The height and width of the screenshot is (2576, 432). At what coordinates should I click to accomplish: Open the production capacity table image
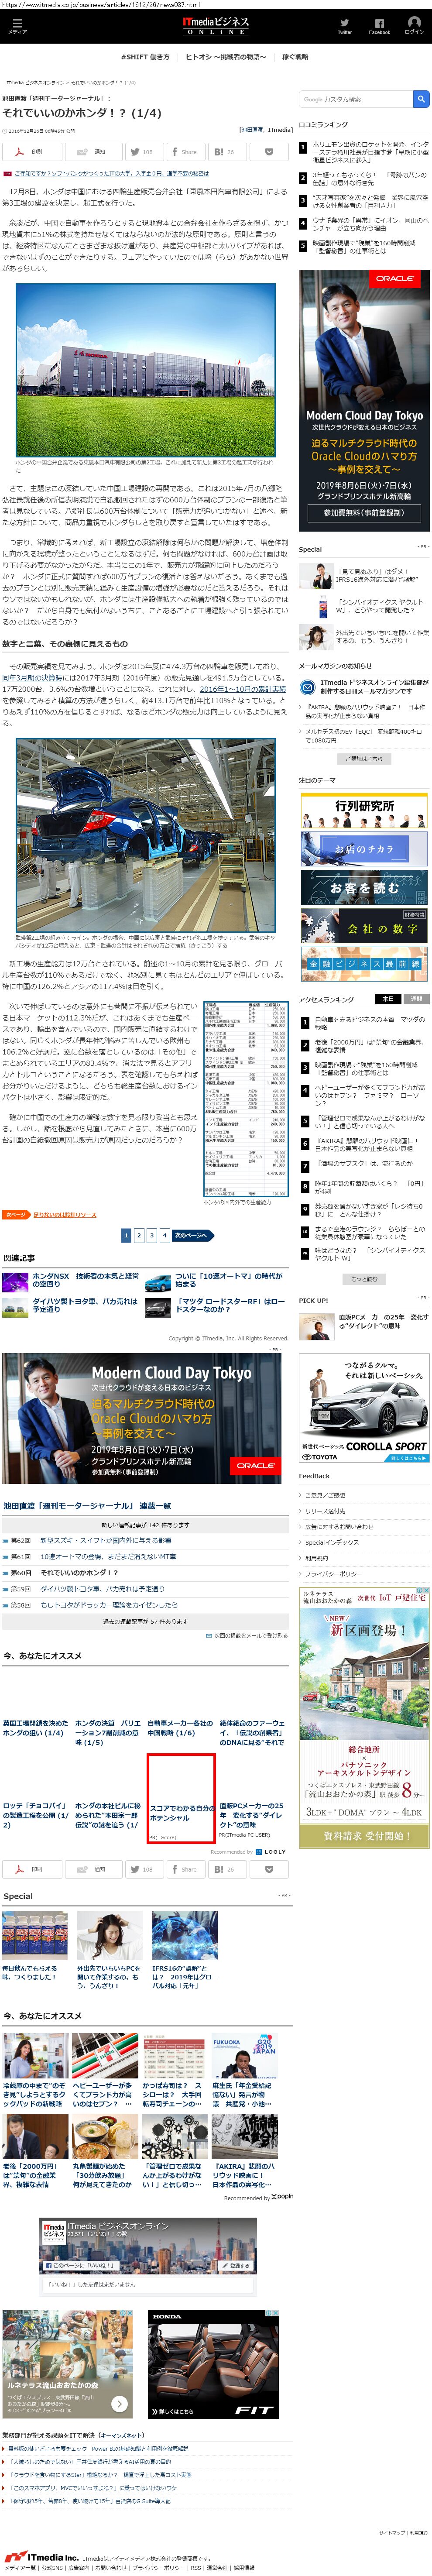pos(245,1098)
